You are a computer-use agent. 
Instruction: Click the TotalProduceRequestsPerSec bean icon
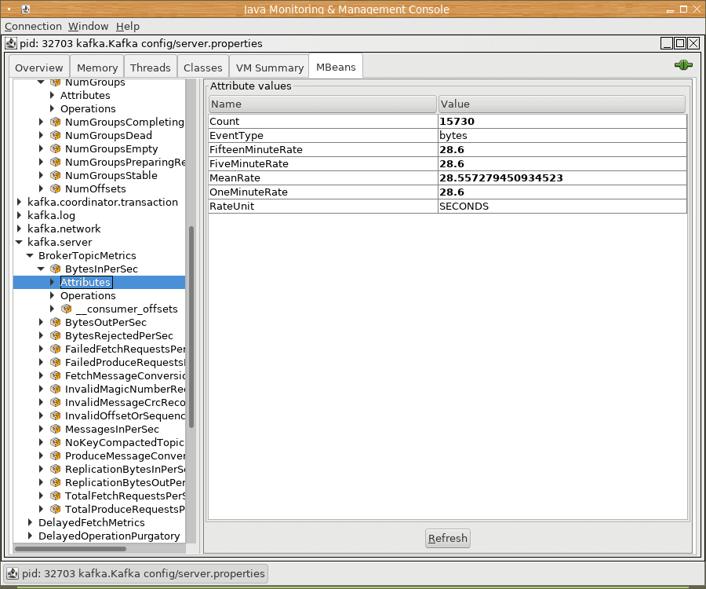tap(56, 509)
